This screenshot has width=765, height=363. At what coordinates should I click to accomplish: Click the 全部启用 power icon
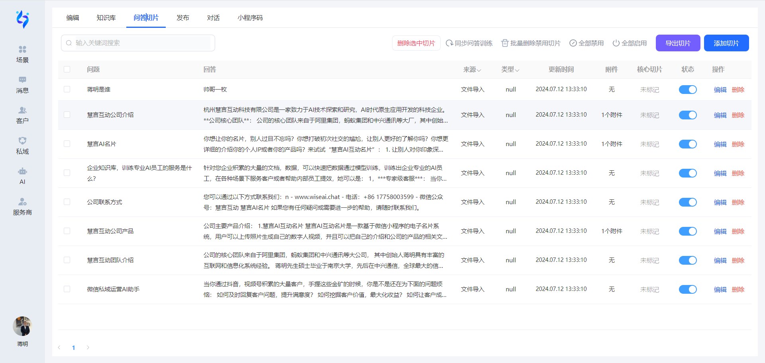click(x=616, y=43)
